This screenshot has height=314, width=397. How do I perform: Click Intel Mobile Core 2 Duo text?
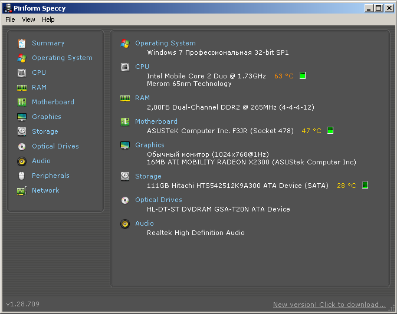[206, 76]
